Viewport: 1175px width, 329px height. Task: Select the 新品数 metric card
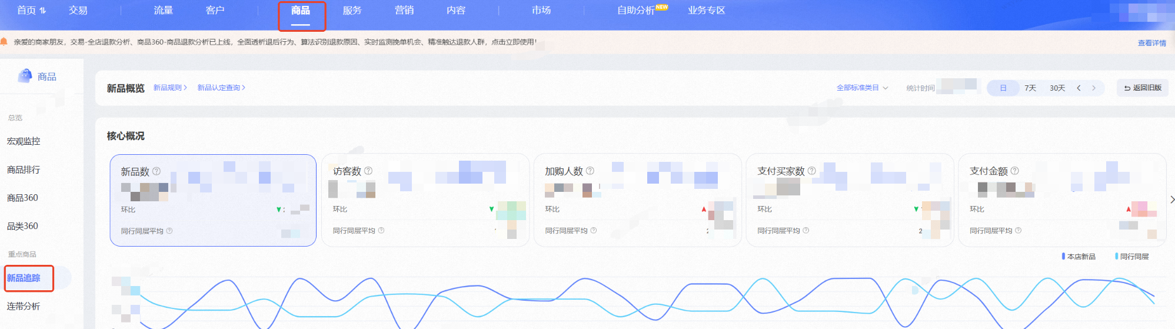213,200
